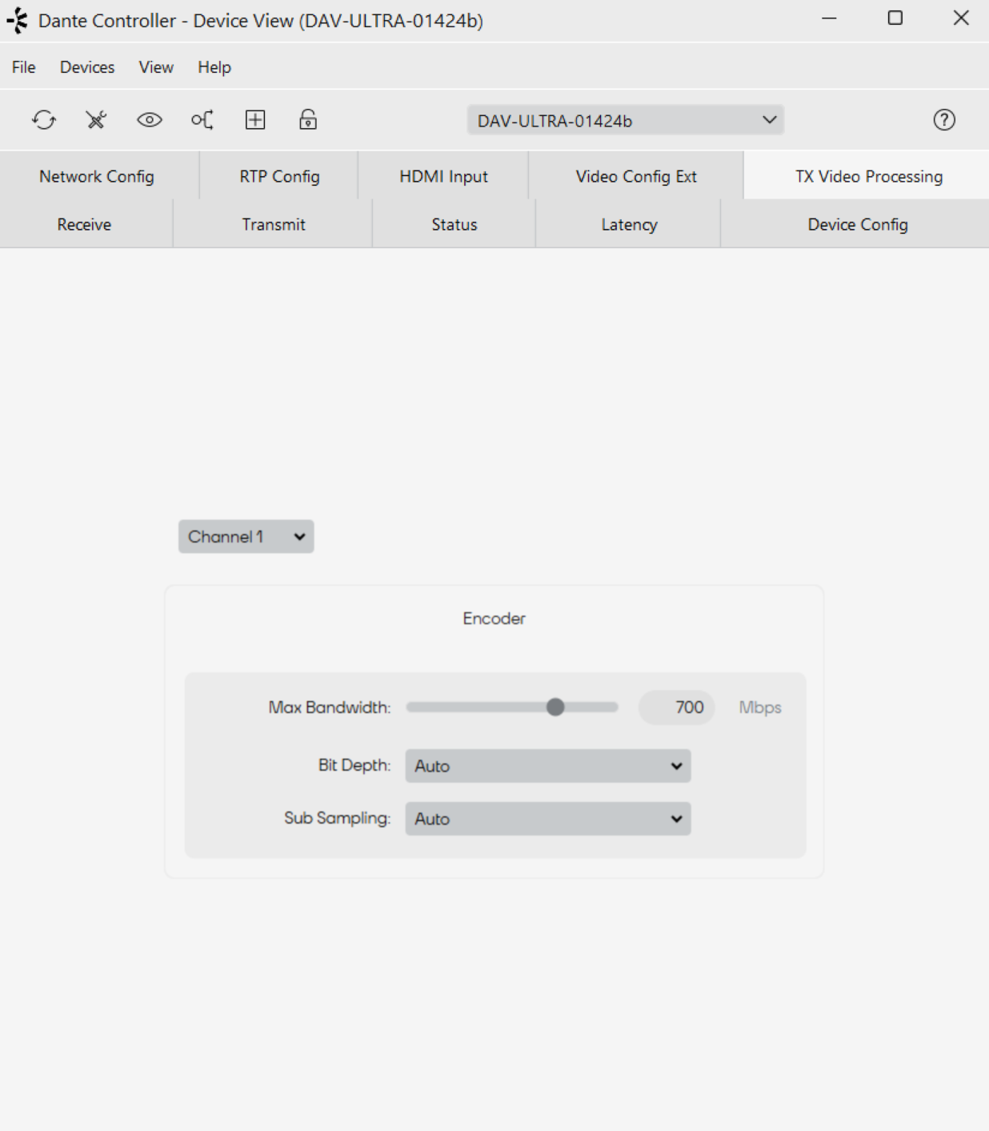Switch to the Video Config Ext tab
Screen dimensions: 989x1131
(636, 176)
